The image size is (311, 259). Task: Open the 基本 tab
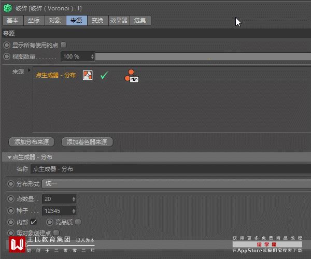(x=13, y=20)
